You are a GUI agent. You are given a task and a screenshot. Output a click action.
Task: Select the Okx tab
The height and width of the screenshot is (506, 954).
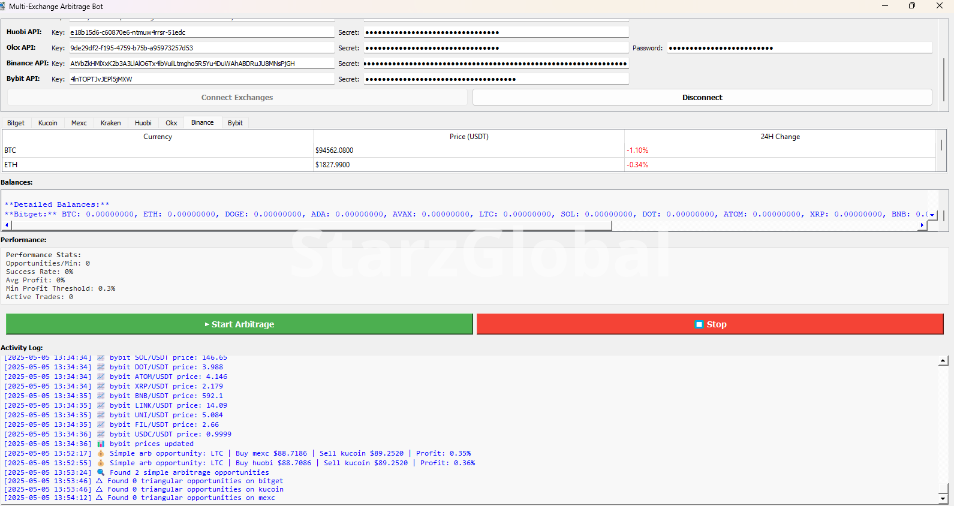[171, 123]
